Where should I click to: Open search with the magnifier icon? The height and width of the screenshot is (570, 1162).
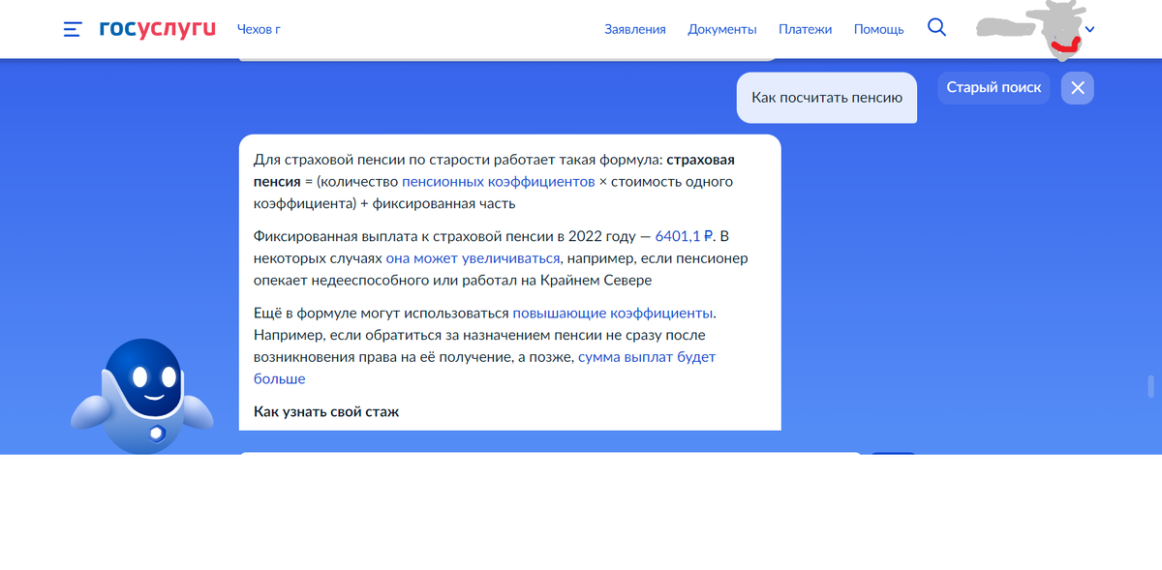click(936, 27)
